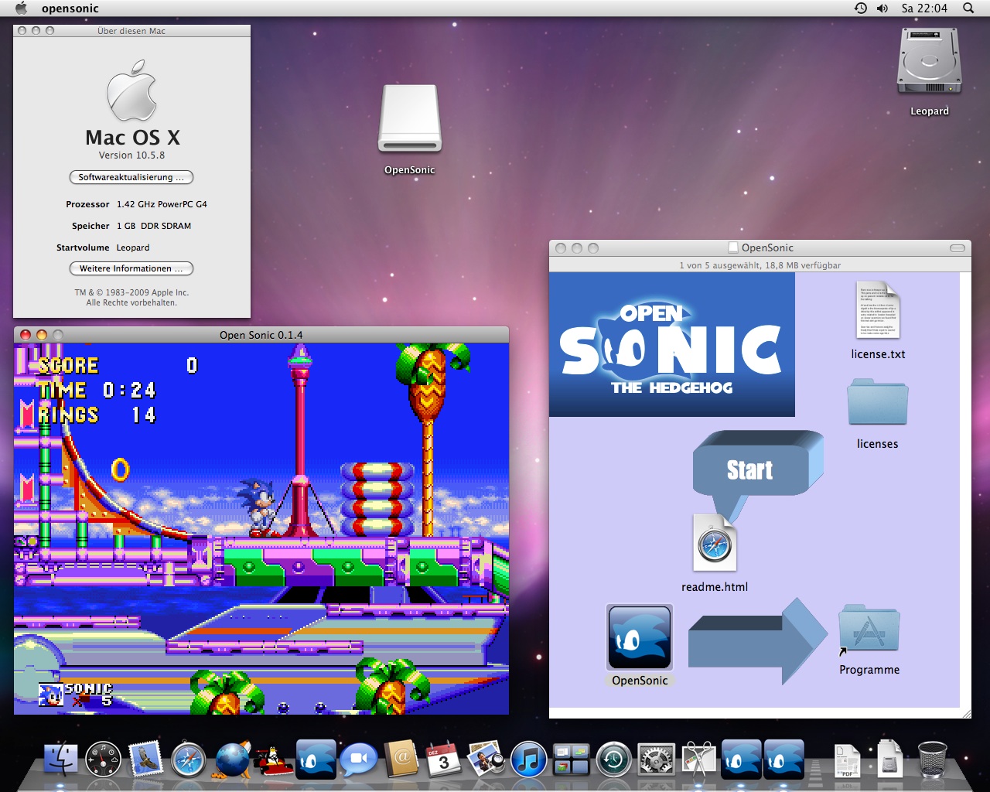Open the Trash in the Dock
This screenshot has width=990, height=792.
click(x=932, y=759)
